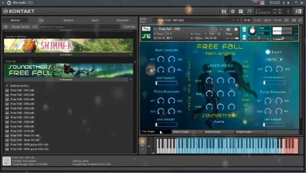306x173 pixels.
Task: Click the camera snapshot icon in instrument header
Action: pos(228,29)
